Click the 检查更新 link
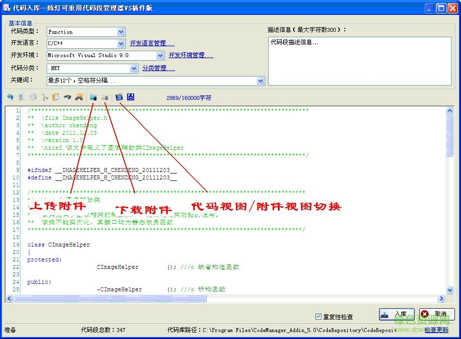This screenshot has width=461, height=339. click(436, 330)
